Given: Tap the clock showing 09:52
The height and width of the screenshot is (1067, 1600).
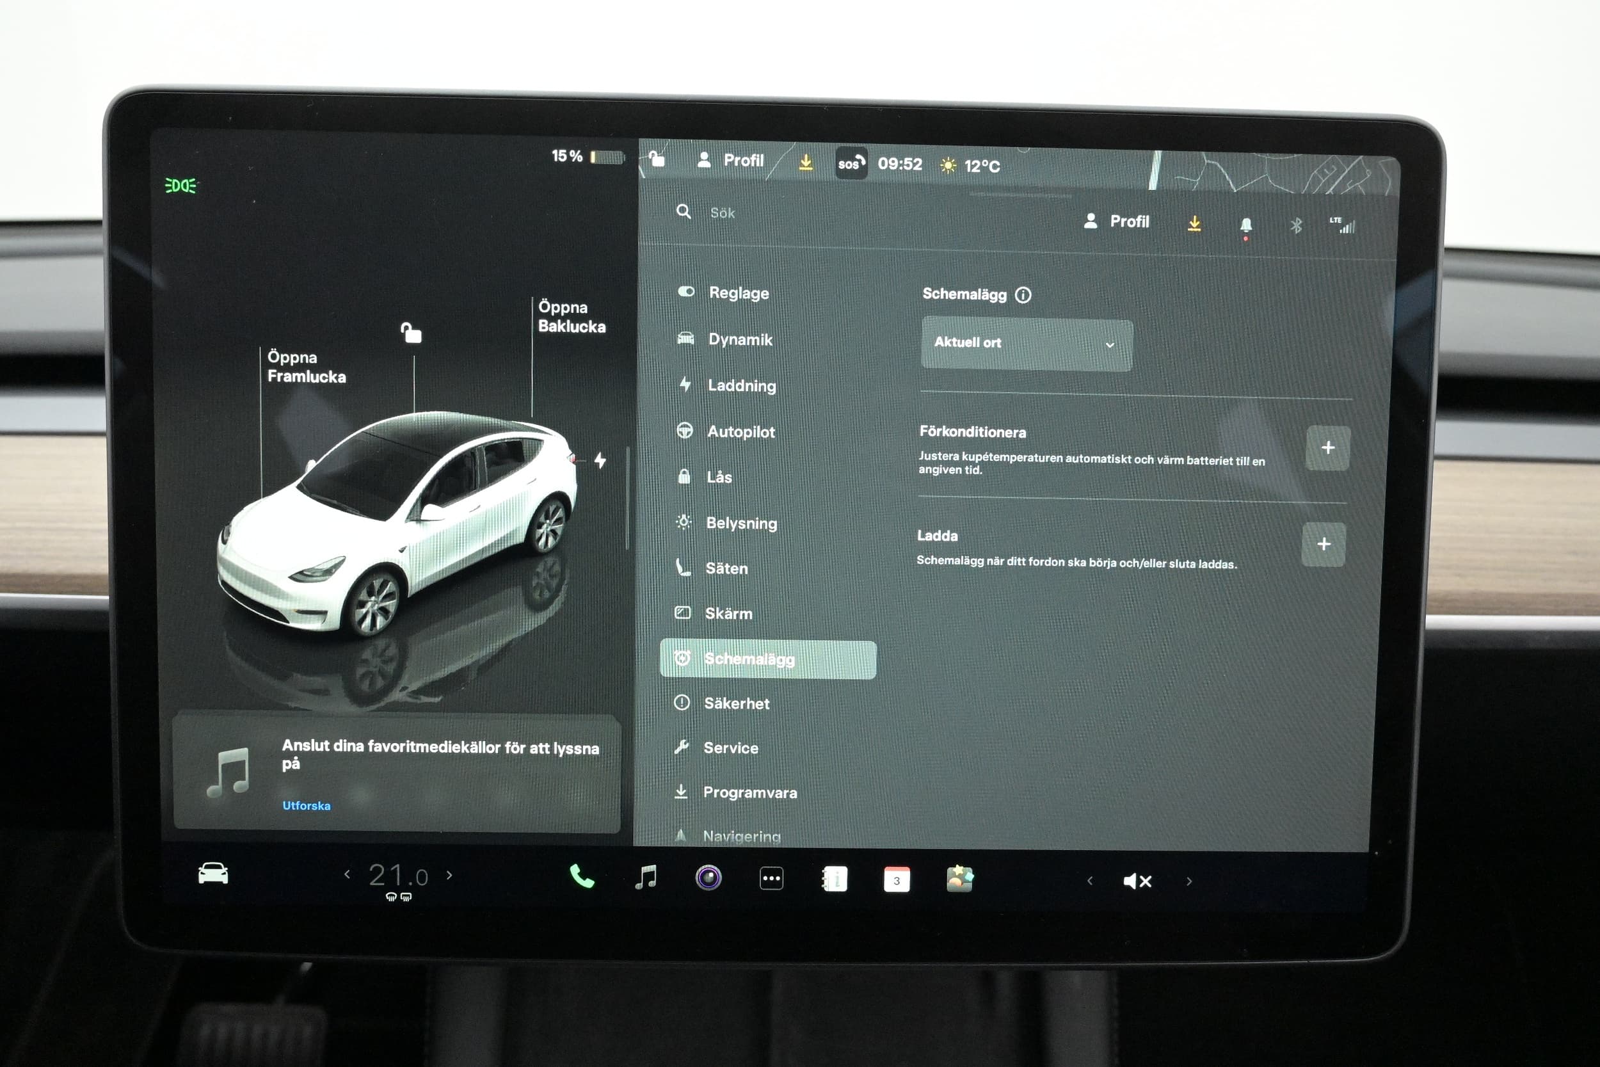Looking at the screenshot, I should coord(899,164).
